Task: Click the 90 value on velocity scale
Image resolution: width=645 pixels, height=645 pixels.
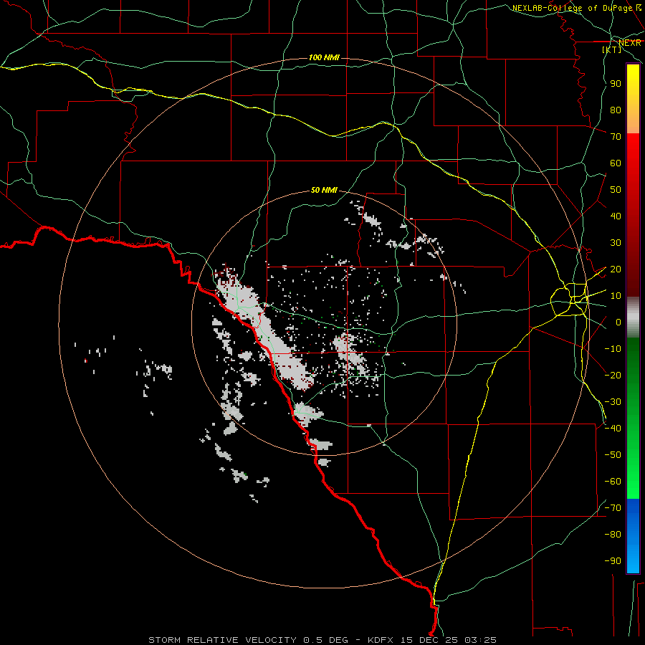Action: click(616, 84)
